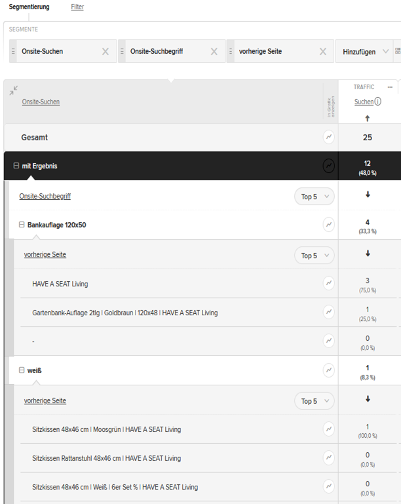Open the Hinzufügen dropdown

(x=364, y=51)
